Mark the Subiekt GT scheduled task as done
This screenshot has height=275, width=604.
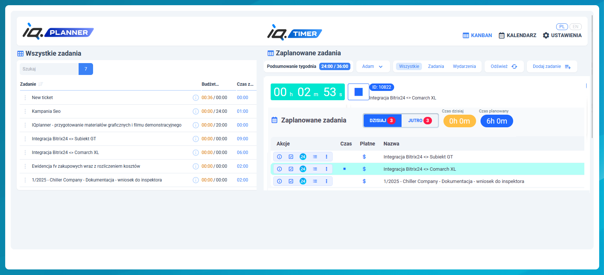[291, 157]
